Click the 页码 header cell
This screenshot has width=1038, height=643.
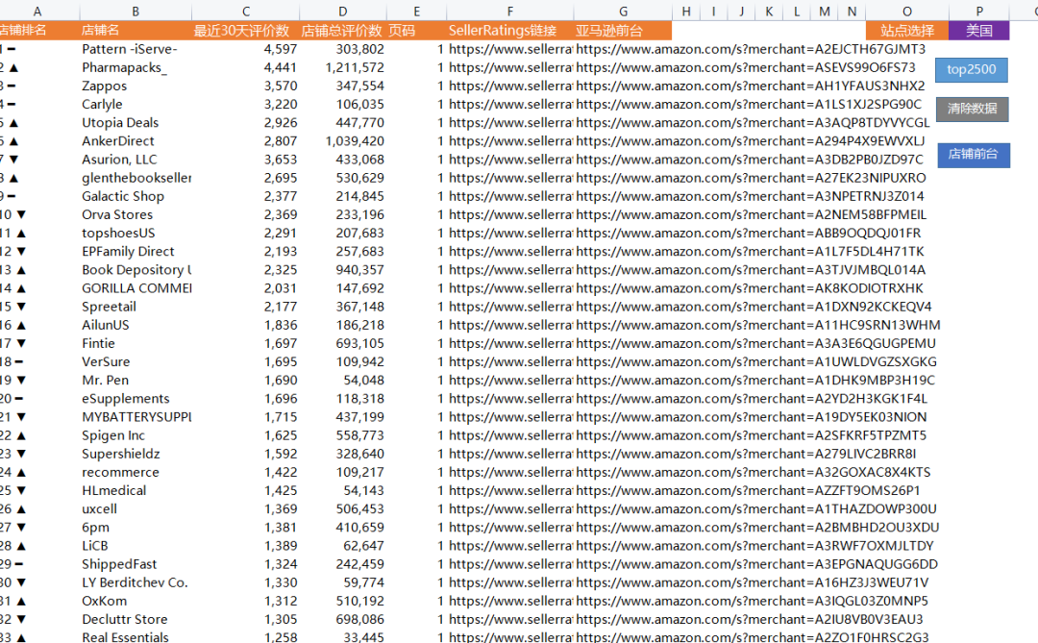pyautogui.click(x=416, y=31)
